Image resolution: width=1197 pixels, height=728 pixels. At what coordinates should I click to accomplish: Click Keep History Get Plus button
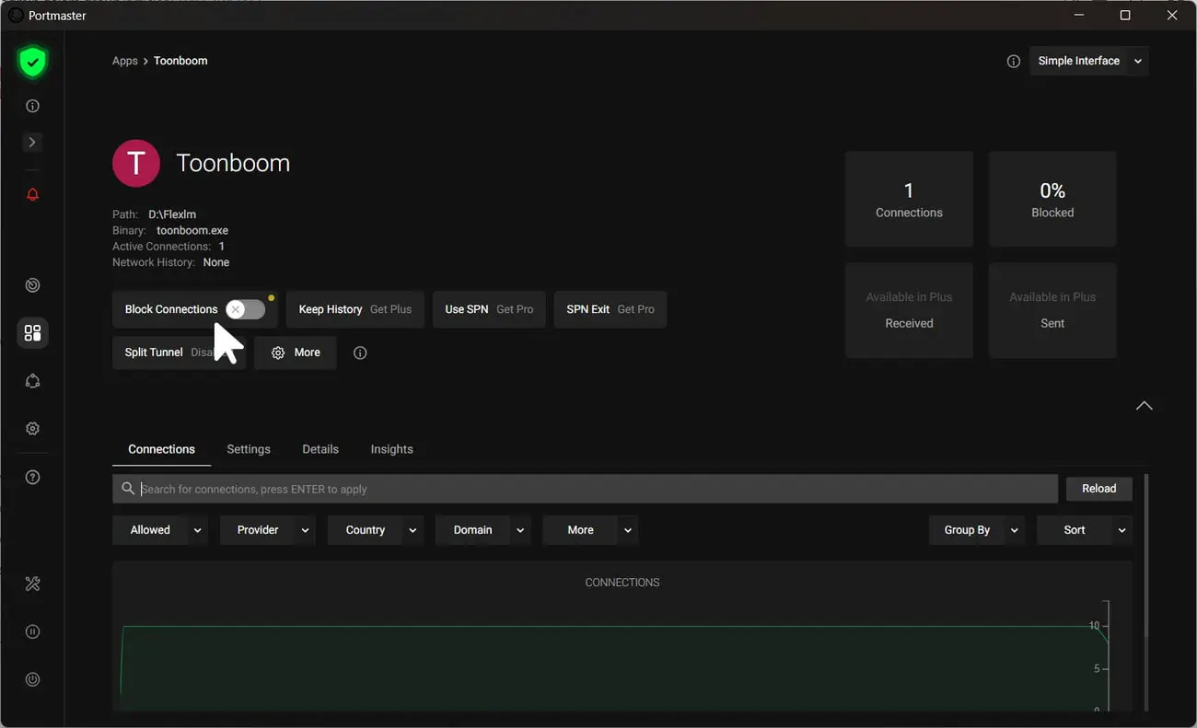355,309
